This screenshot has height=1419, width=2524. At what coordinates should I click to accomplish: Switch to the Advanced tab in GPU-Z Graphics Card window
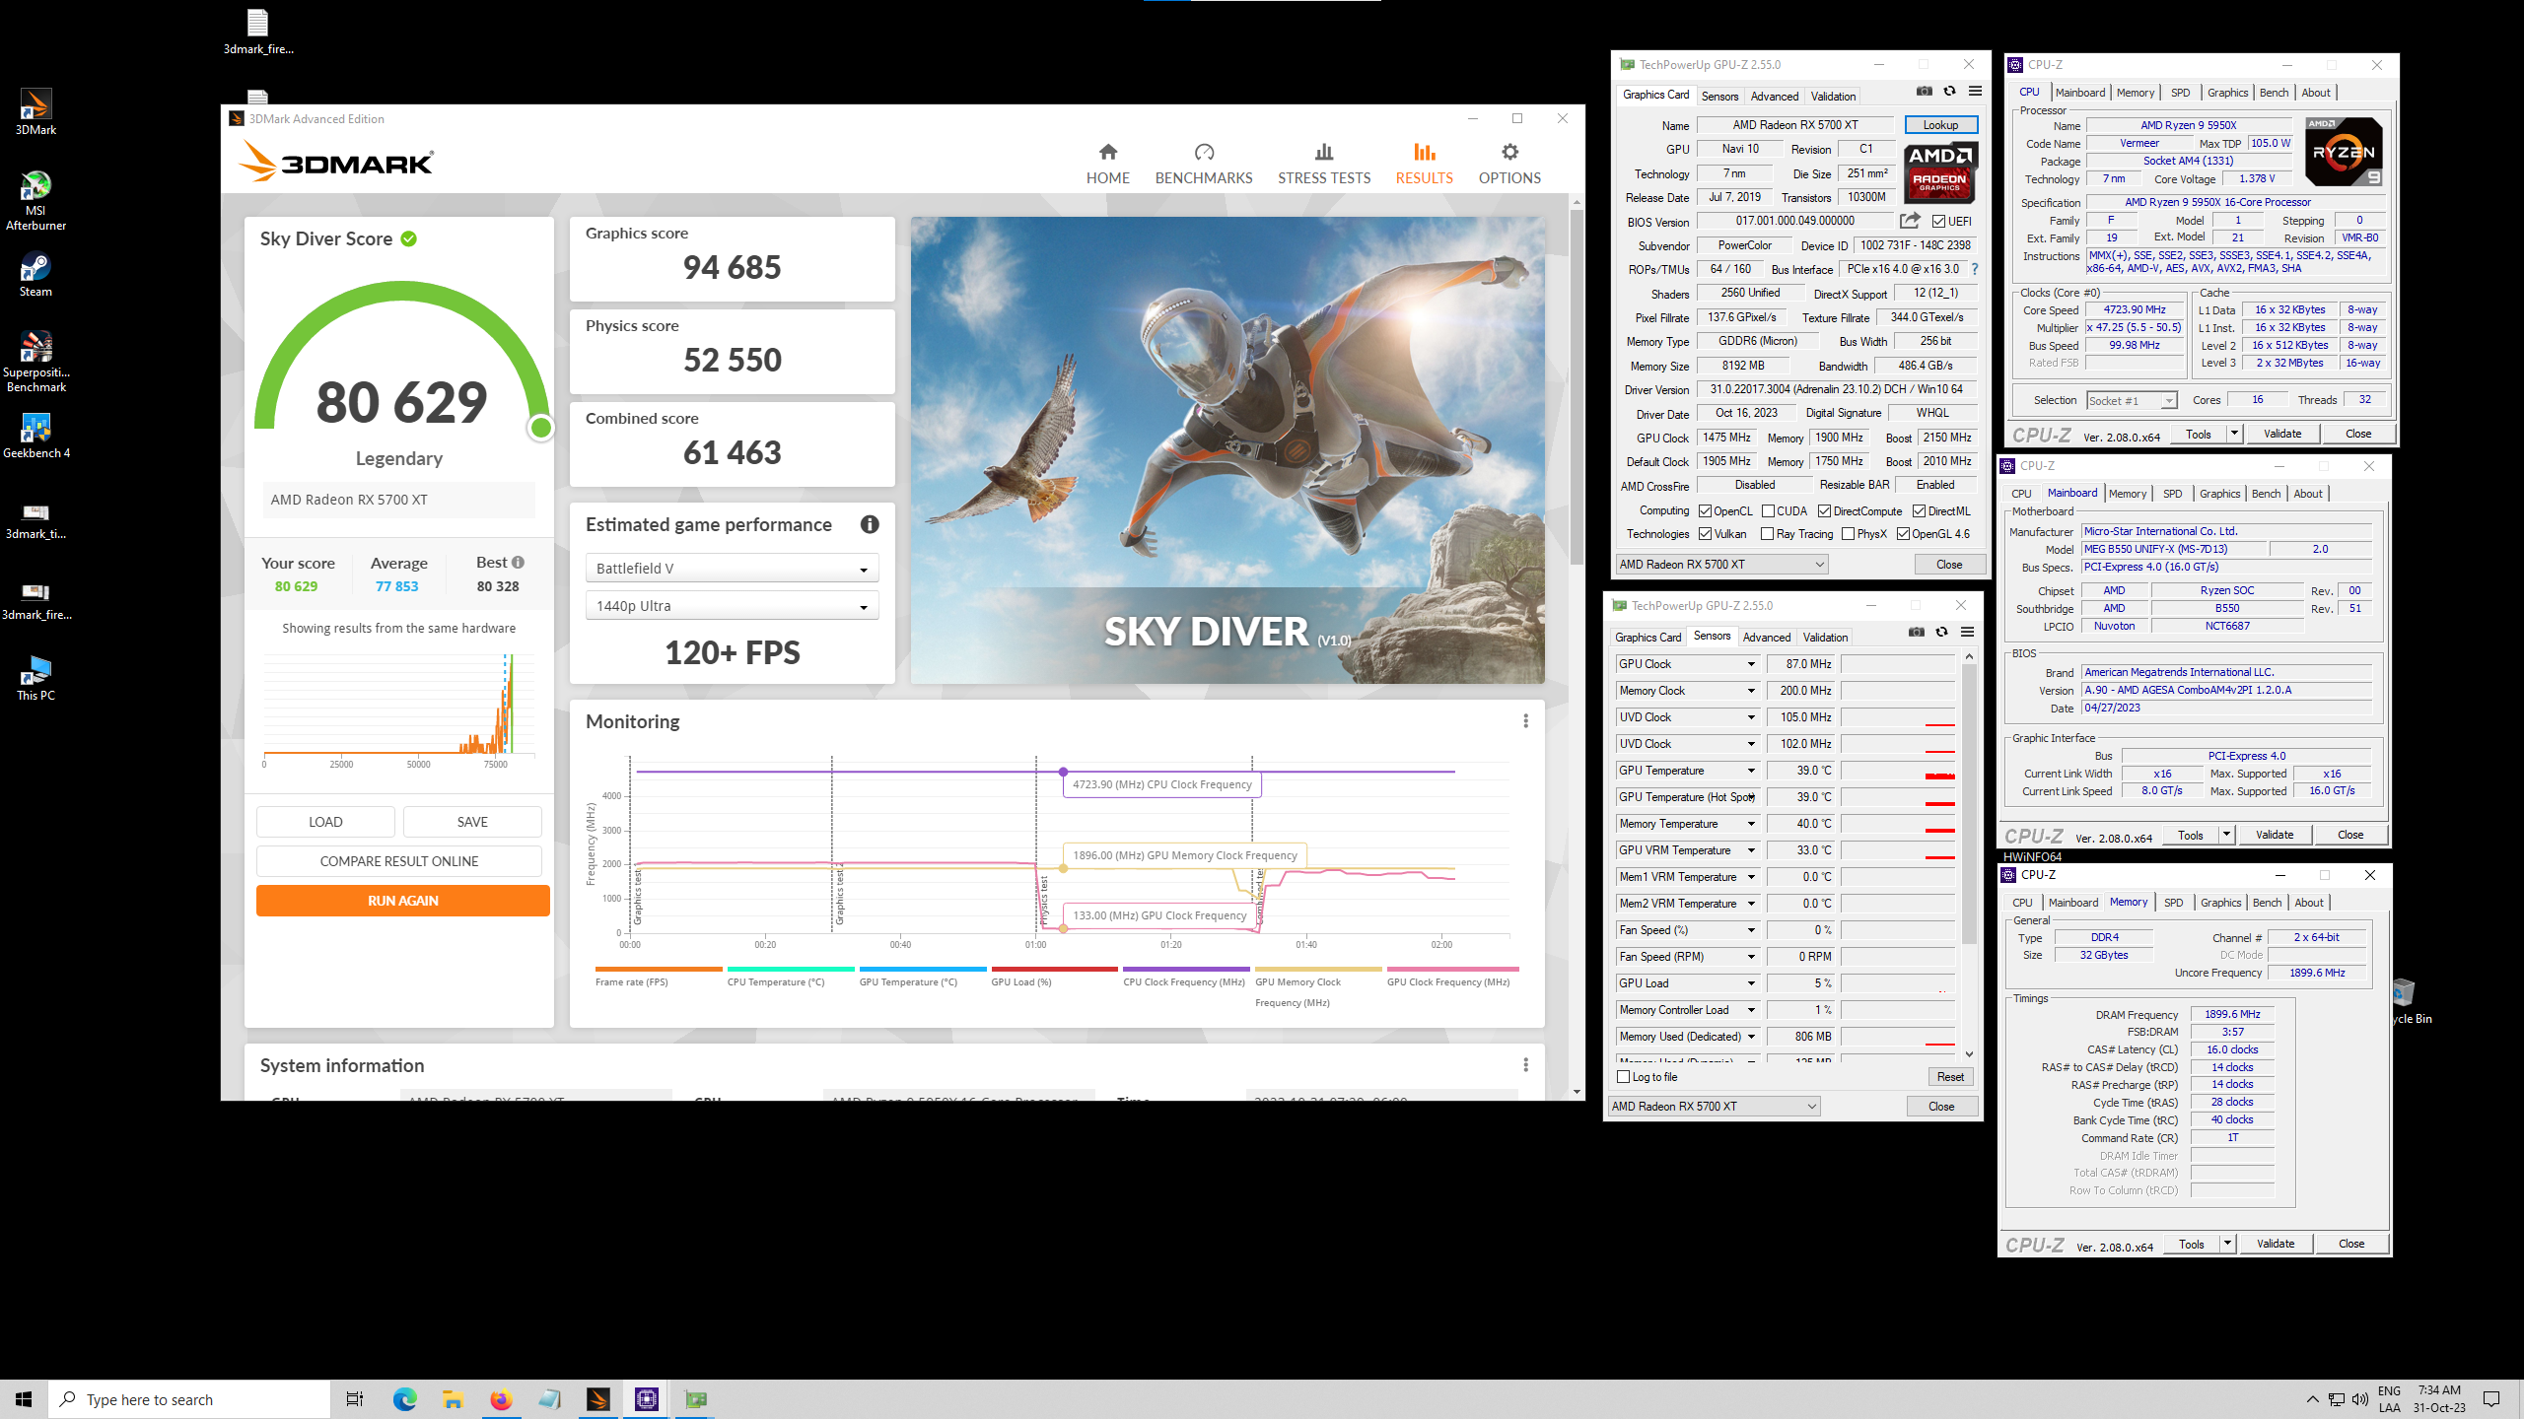[1774, 96]
